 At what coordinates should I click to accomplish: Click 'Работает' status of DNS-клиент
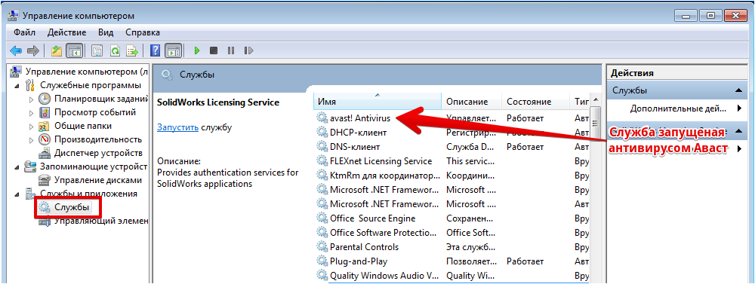coord(525,147)
